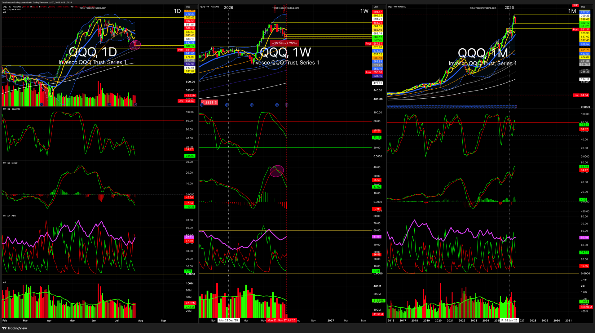Open the late-June dividend marker on the 1D chart

pyautogui.click(x=109, y=104)
